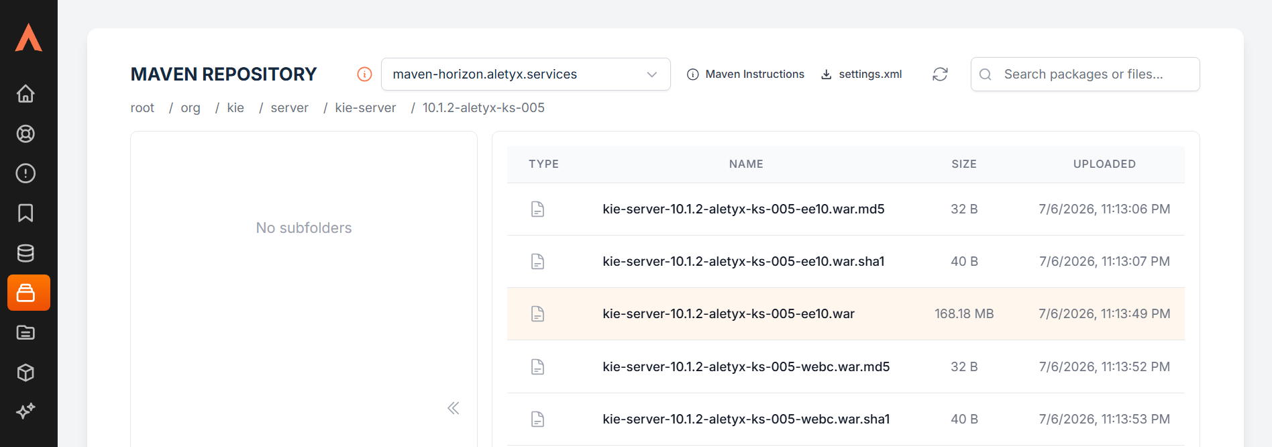The width and height of the screenshot is (1272, 447).
Task: Open the Home sidebar icon
Action: (25, 93)
